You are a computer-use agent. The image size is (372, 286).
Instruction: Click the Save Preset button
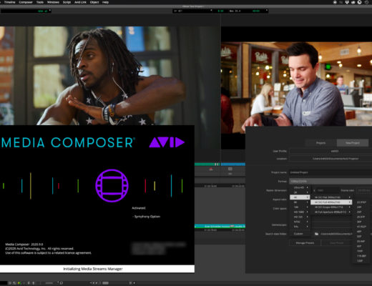(337, 243)
